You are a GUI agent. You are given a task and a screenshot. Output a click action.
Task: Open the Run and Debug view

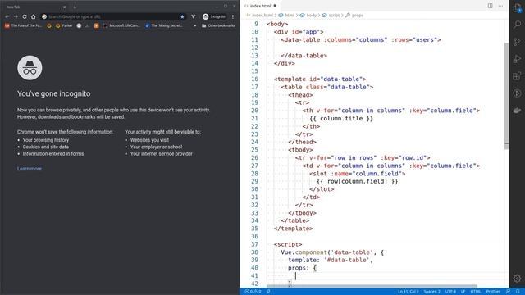518,59
